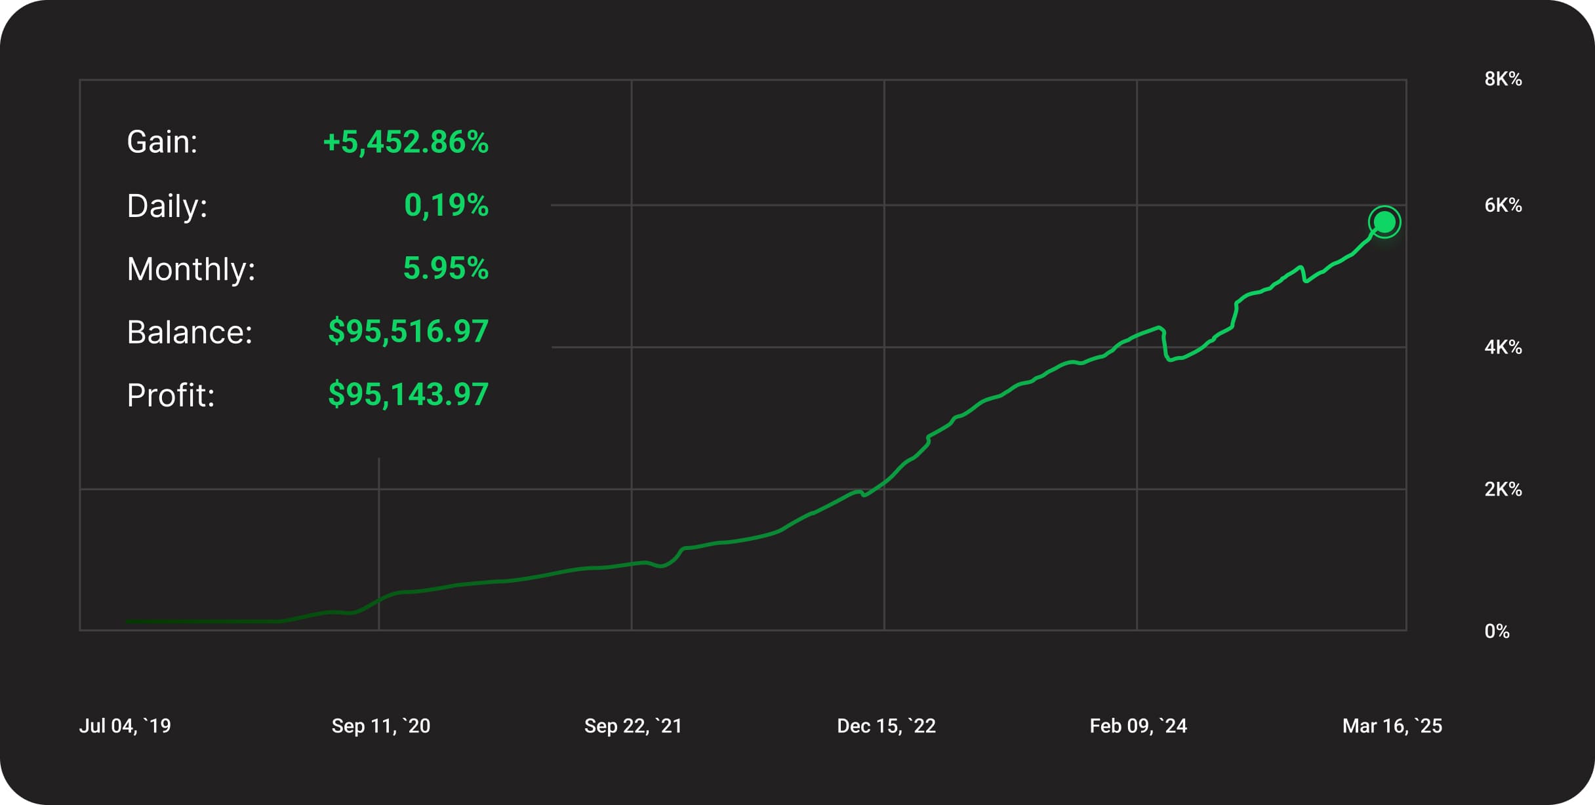Click the Profit label
1595x805 pixels.
[171, 395]
